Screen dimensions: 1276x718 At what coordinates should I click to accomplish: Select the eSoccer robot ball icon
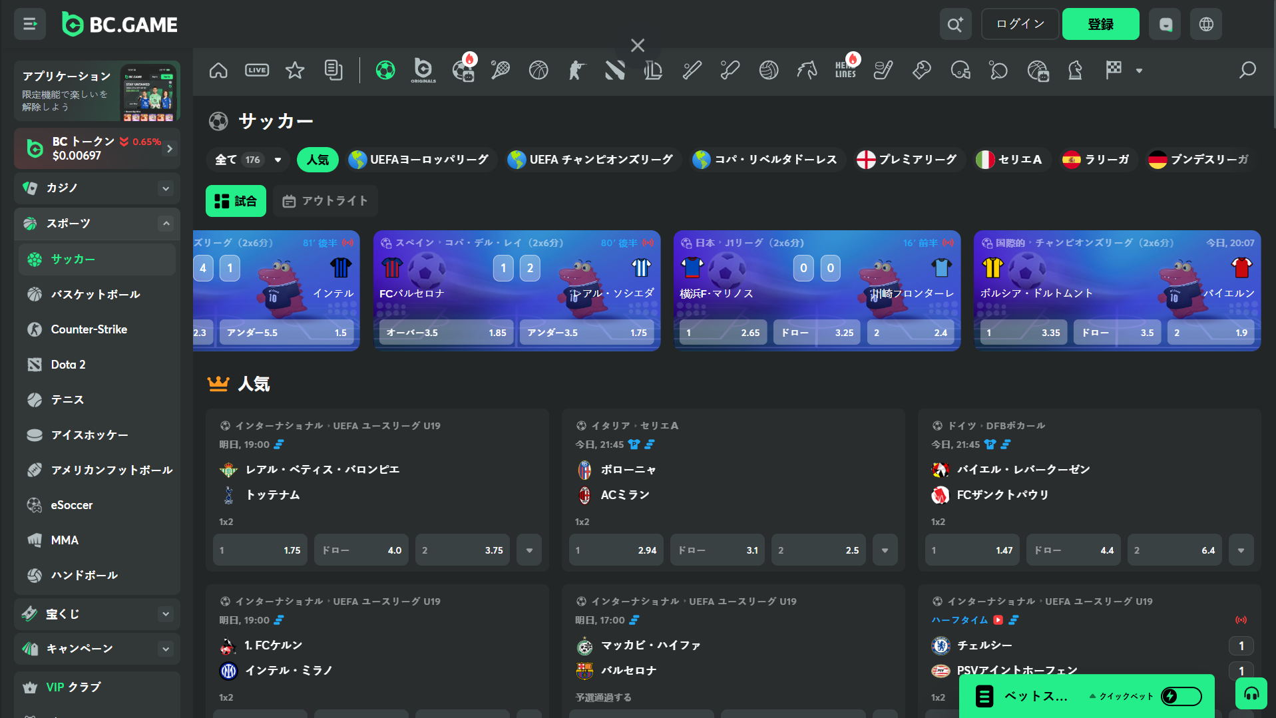(463, 70)
